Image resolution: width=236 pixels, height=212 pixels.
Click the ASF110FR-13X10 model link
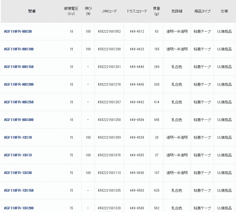click(x=18, y=138)
